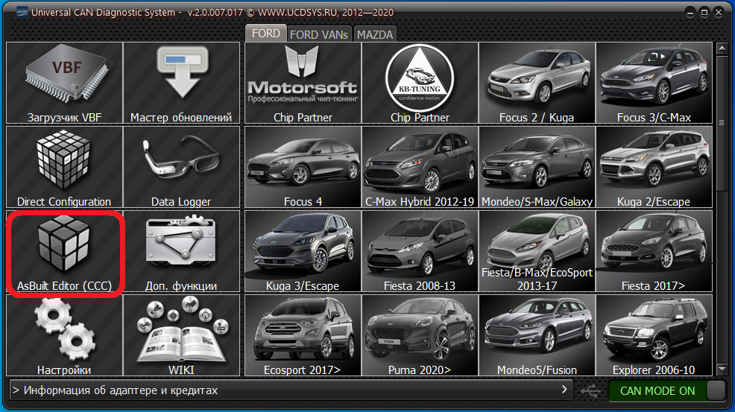735x412 pixels.
Task: Click the vehicle list scrollbar down arrow
Action: pos(722,369)
